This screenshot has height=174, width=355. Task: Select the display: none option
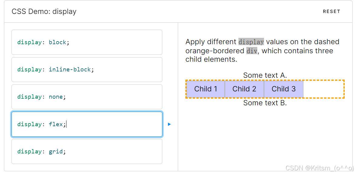[x=87, y=97]
